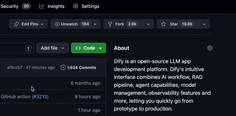The height and width of the screenshot is (116, 236).
Task: Expand the Unwatch dropdown arrow
Action: [x=95, y=24]
